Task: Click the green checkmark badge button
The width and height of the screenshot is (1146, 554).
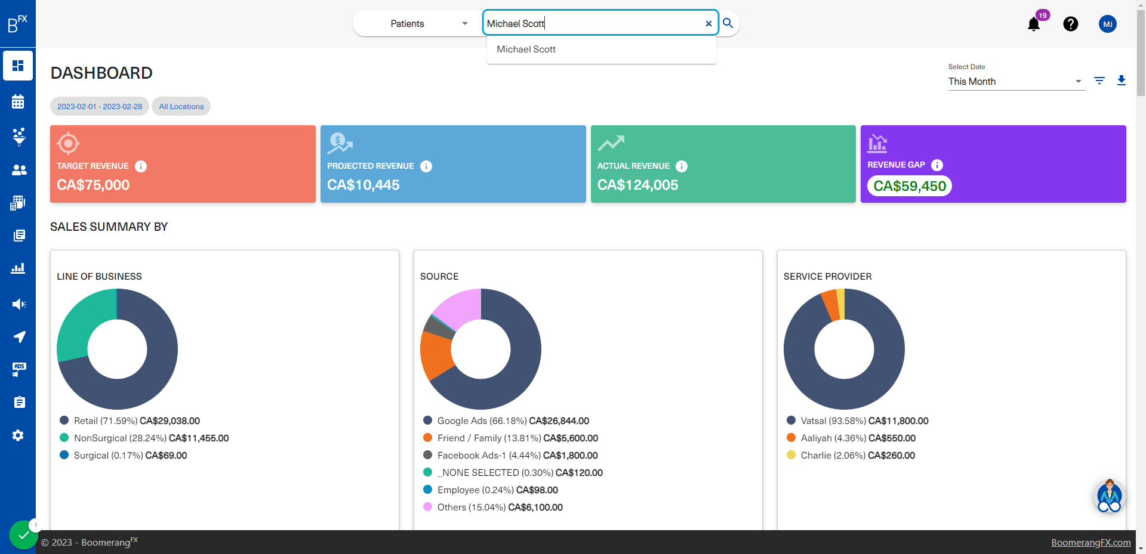Action: tap(24, 535)
